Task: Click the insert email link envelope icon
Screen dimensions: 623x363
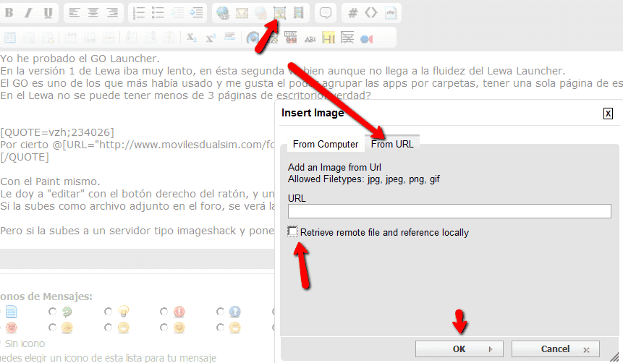Action: click(242, 13)
